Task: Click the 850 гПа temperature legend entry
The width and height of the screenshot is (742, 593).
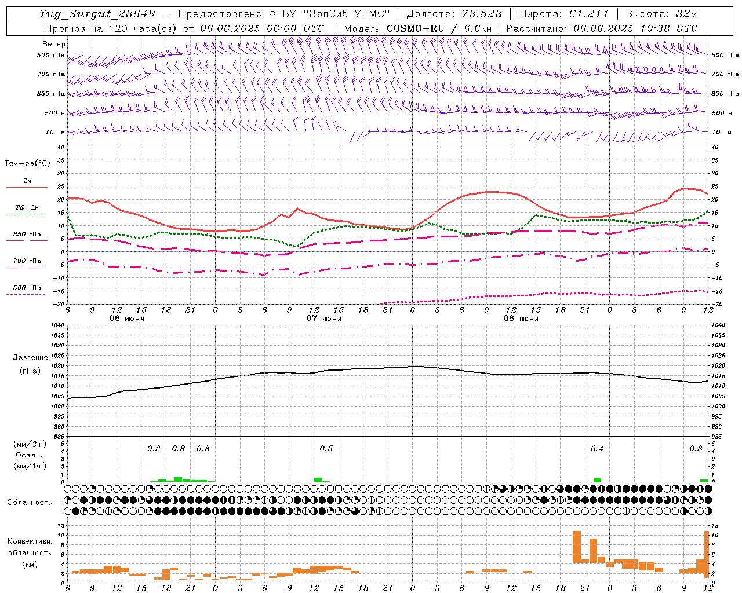Action: click(x=27, y=235)
